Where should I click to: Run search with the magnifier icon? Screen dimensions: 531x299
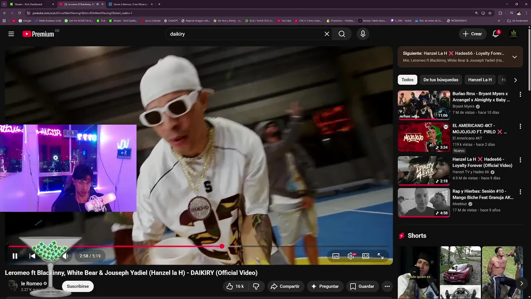(x=342, y=34)
